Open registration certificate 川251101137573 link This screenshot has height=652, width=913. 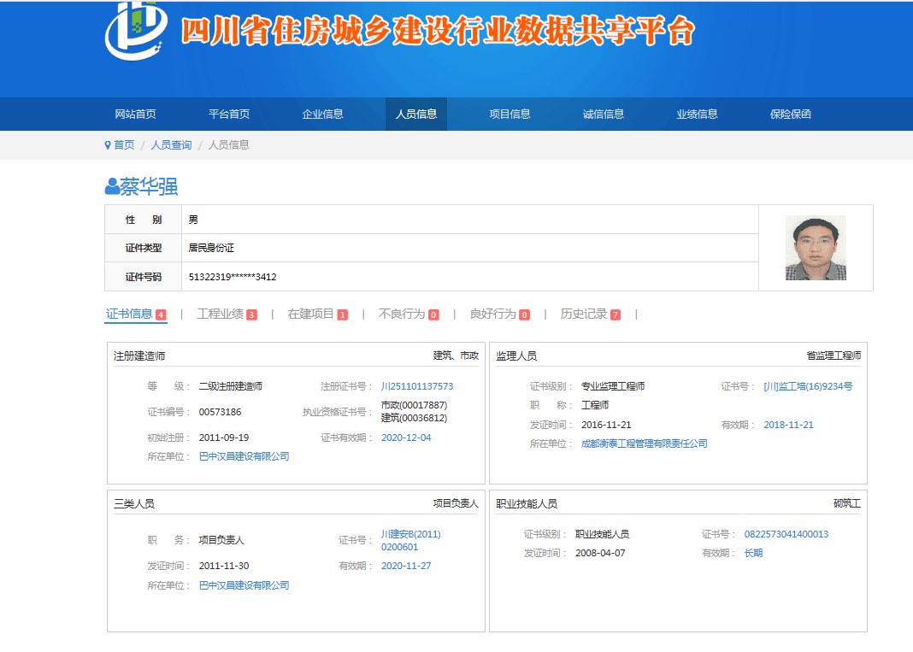[x=417, y=386]
